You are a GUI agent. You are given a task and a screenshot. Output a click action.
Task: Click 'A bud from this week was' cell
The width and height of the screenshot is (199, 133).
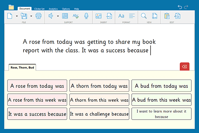tap(161, 100)
